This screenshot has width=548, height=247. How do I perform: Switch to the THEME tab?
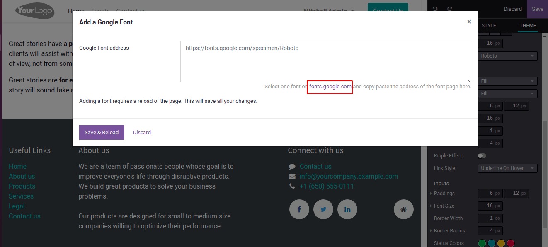pyautogui.click(x=528, y=26)
